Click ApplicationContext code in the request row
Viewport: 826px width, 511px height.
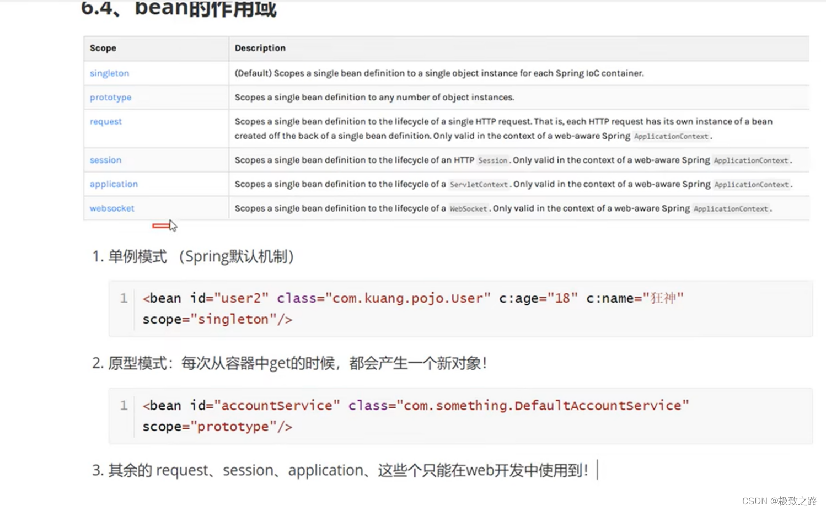tap(671, 136)
